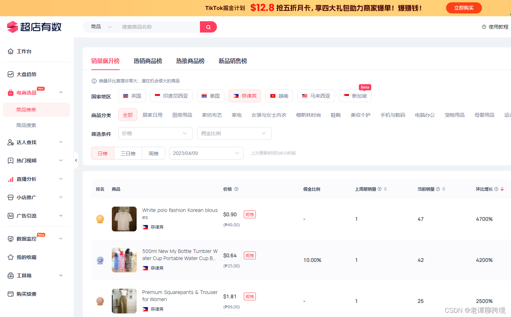
Task: Open the 2023/04/09 date picker
Action: coord(206,153)
